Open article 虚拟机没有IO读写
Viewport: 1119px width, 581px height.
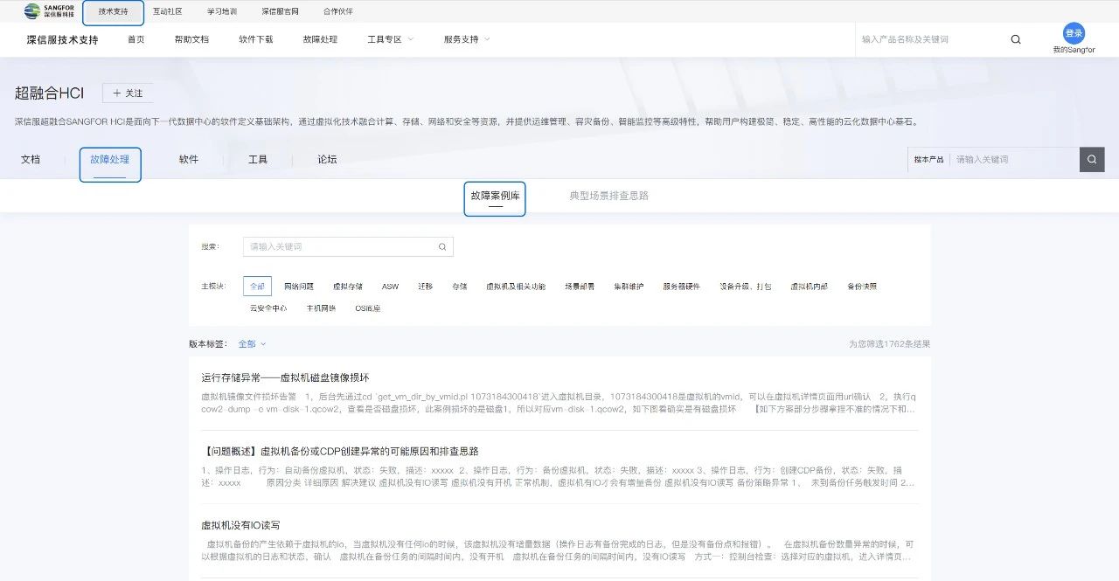coord(240,525)
